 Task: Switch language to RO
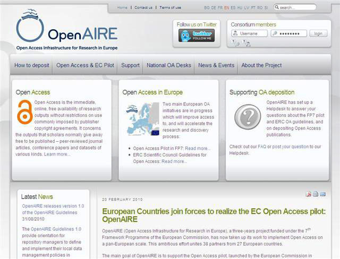[260, 7]
